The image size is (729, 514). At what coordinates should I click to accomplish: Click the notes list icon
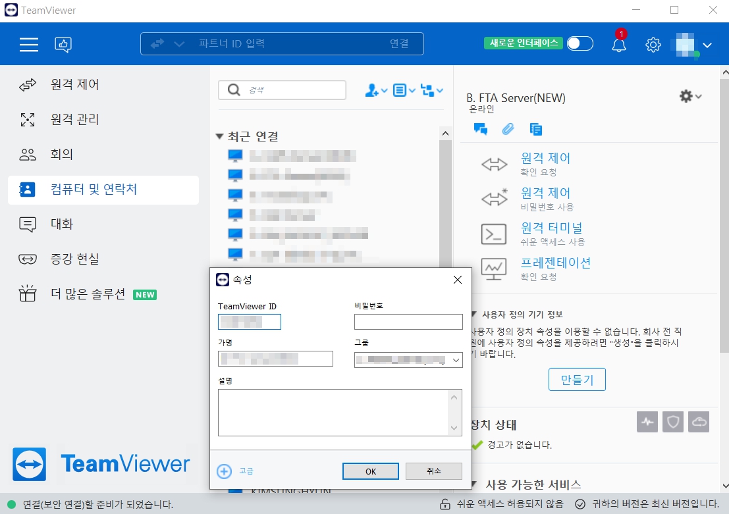click(535, 129)
